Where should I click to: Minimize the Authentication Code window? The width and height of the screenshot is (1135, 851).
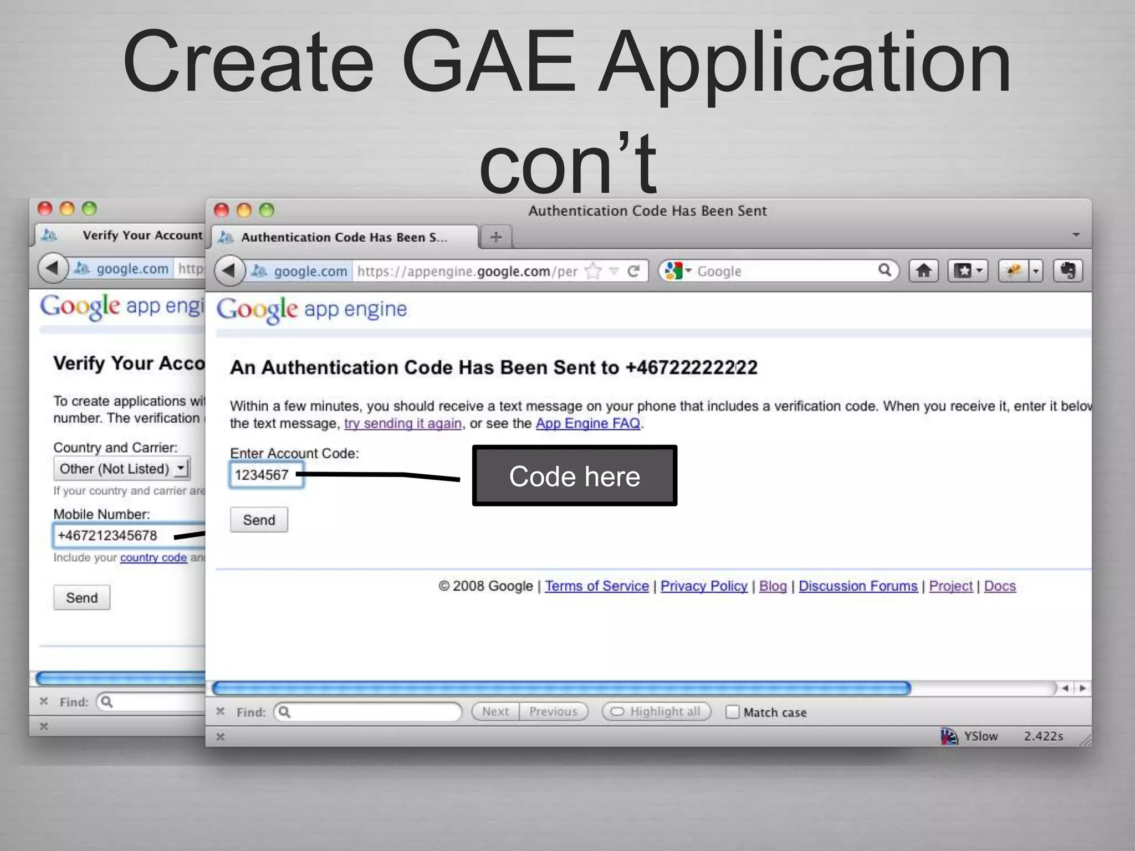tap(244, 210)
